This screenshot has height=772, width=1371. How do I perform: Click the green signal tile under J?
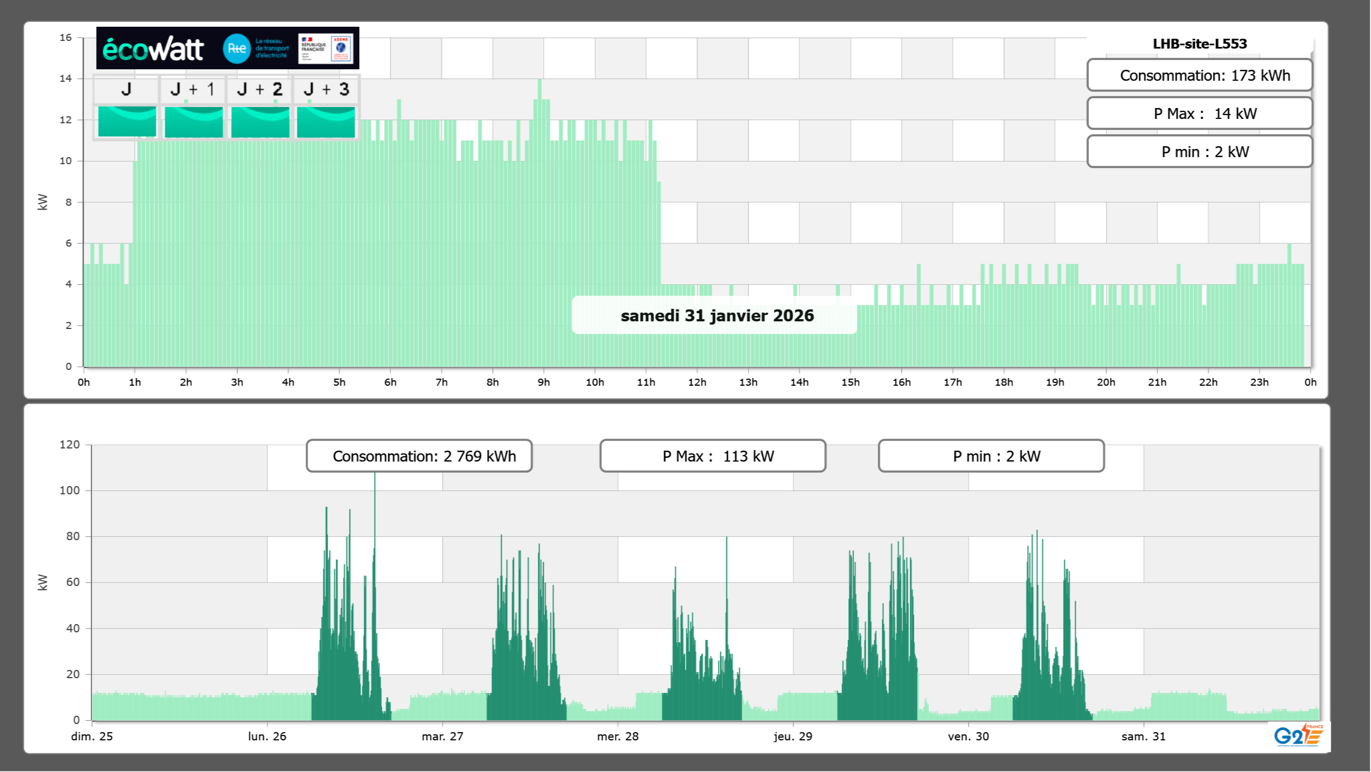[127, 122]
